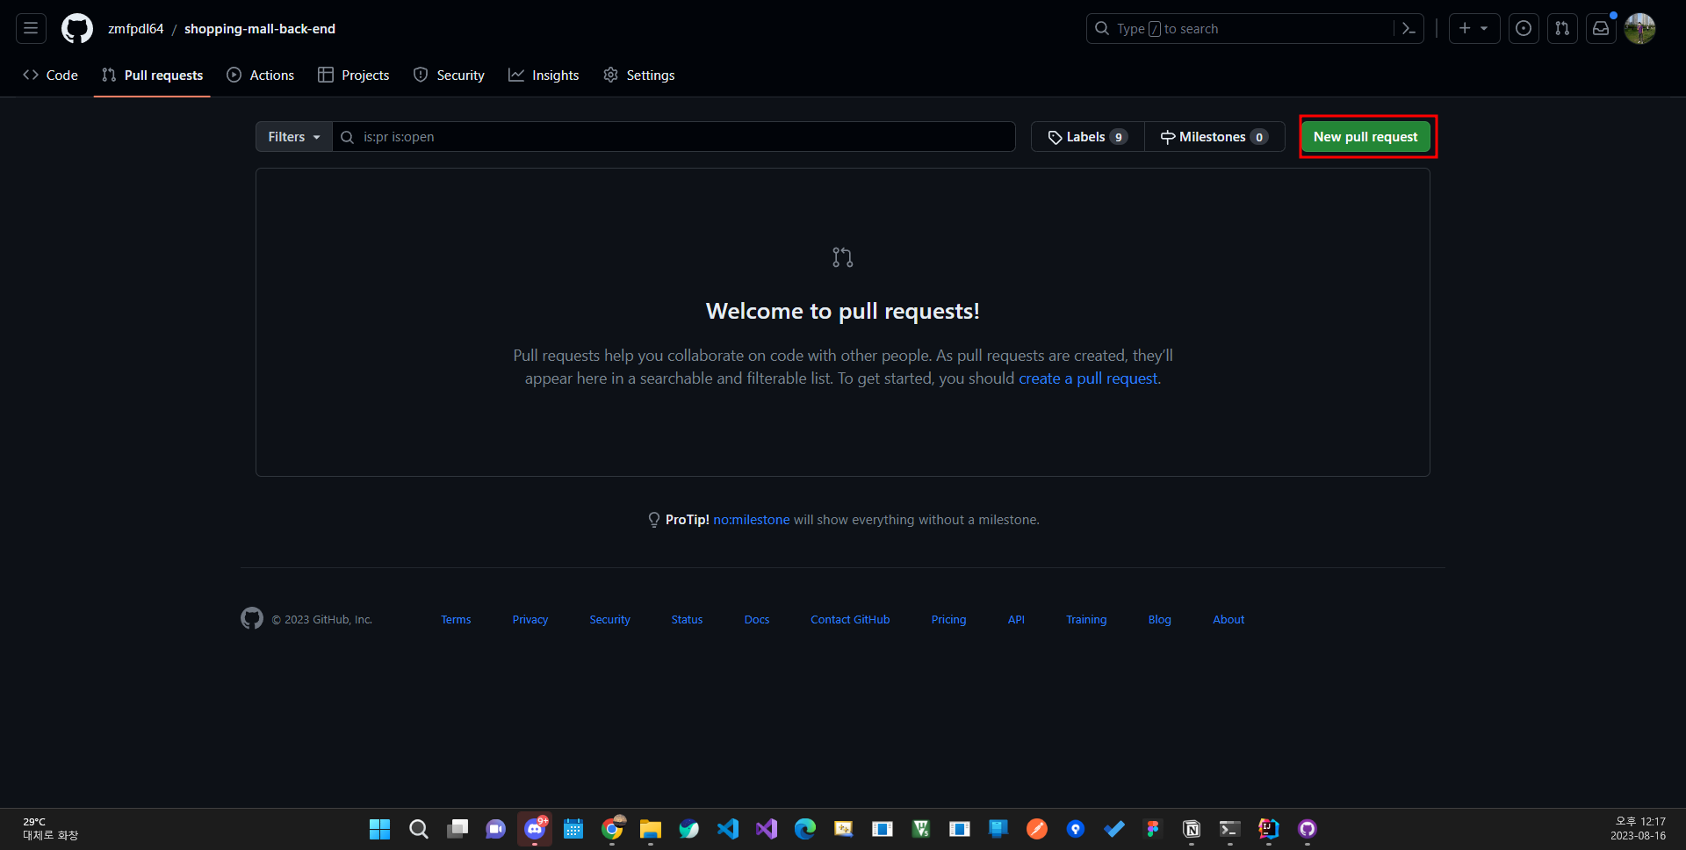Open the pull requests icon in header
The height and width of the screenshot is (850, 1686).
coord(1562,28)
